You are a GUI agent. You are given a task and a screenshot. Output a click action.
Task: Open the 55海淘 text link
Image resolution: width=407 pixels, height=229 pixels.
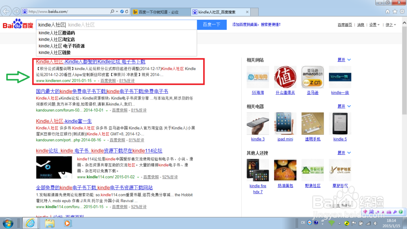pos(258,92)
